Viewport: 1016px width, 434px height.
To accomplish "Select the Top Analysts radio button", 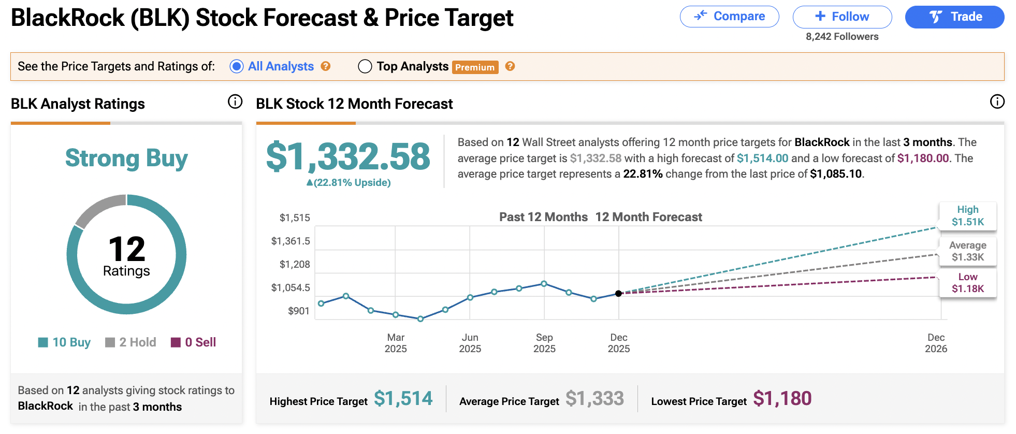I will tap(365, 66).
